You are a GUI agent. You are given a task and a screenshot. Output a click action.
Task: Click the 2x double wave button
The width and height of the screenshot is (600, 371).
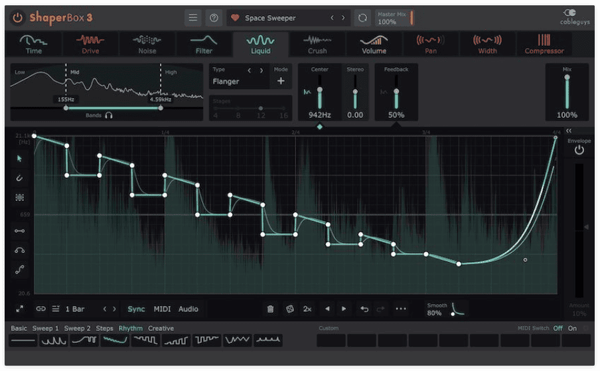tap(307, 309)
